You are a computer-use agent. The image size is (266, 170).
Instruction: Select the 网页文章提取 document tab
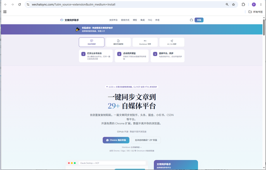(118, 42)
